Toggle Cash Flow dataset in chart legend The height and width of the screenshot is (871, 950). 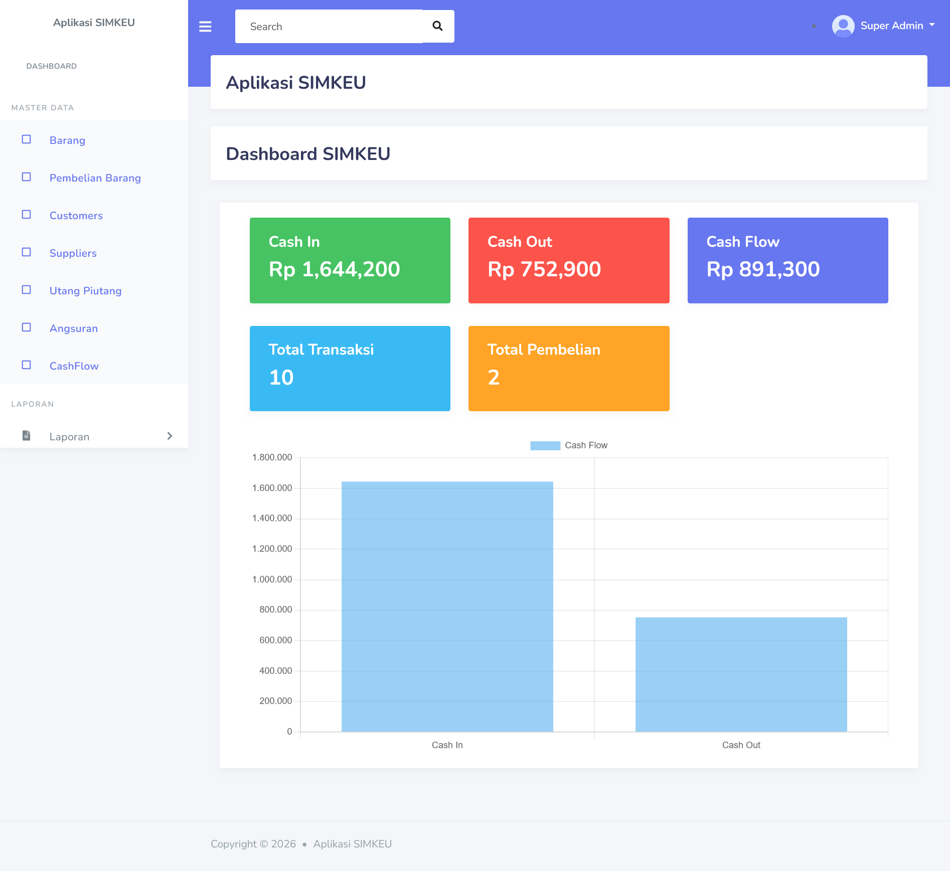[585, 445]
